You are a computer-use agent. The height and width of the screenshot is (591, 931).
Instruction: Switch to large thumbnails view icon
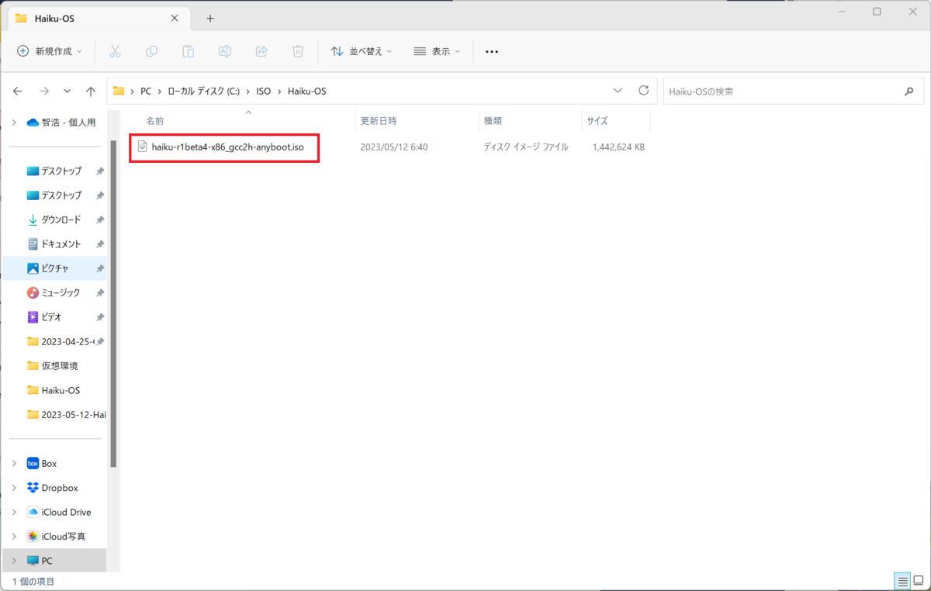(918, 581)
